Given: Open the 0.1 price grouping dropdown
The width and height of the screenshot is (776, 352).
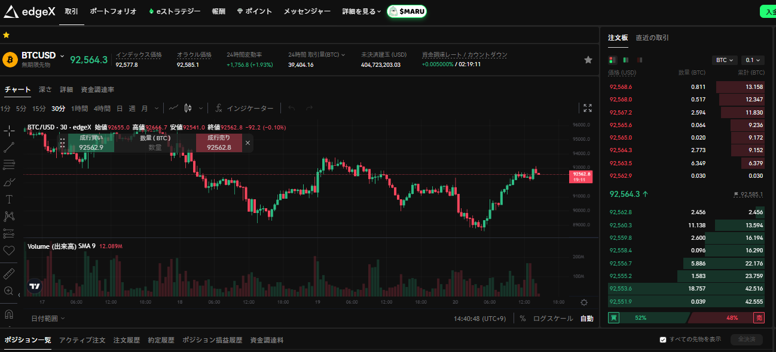Looking at the screenshot, I should coord(753,60).
